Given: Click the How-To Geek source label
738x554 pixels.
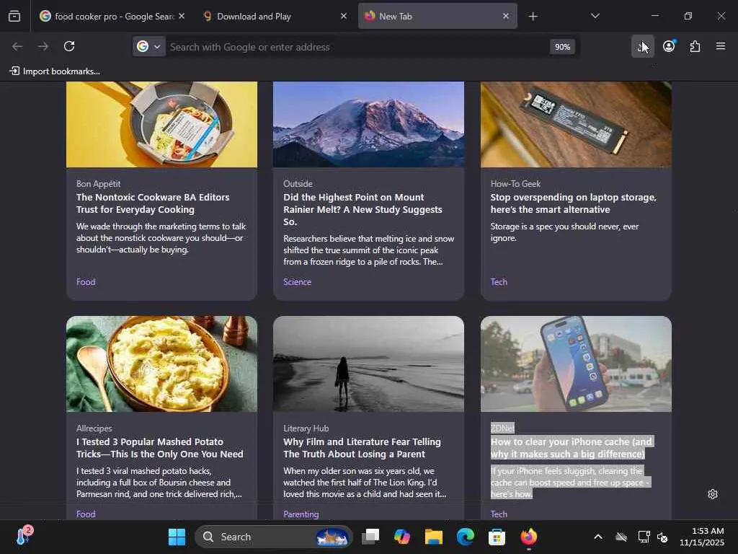Looking at the screenshot, I should [x=515, y=184].
